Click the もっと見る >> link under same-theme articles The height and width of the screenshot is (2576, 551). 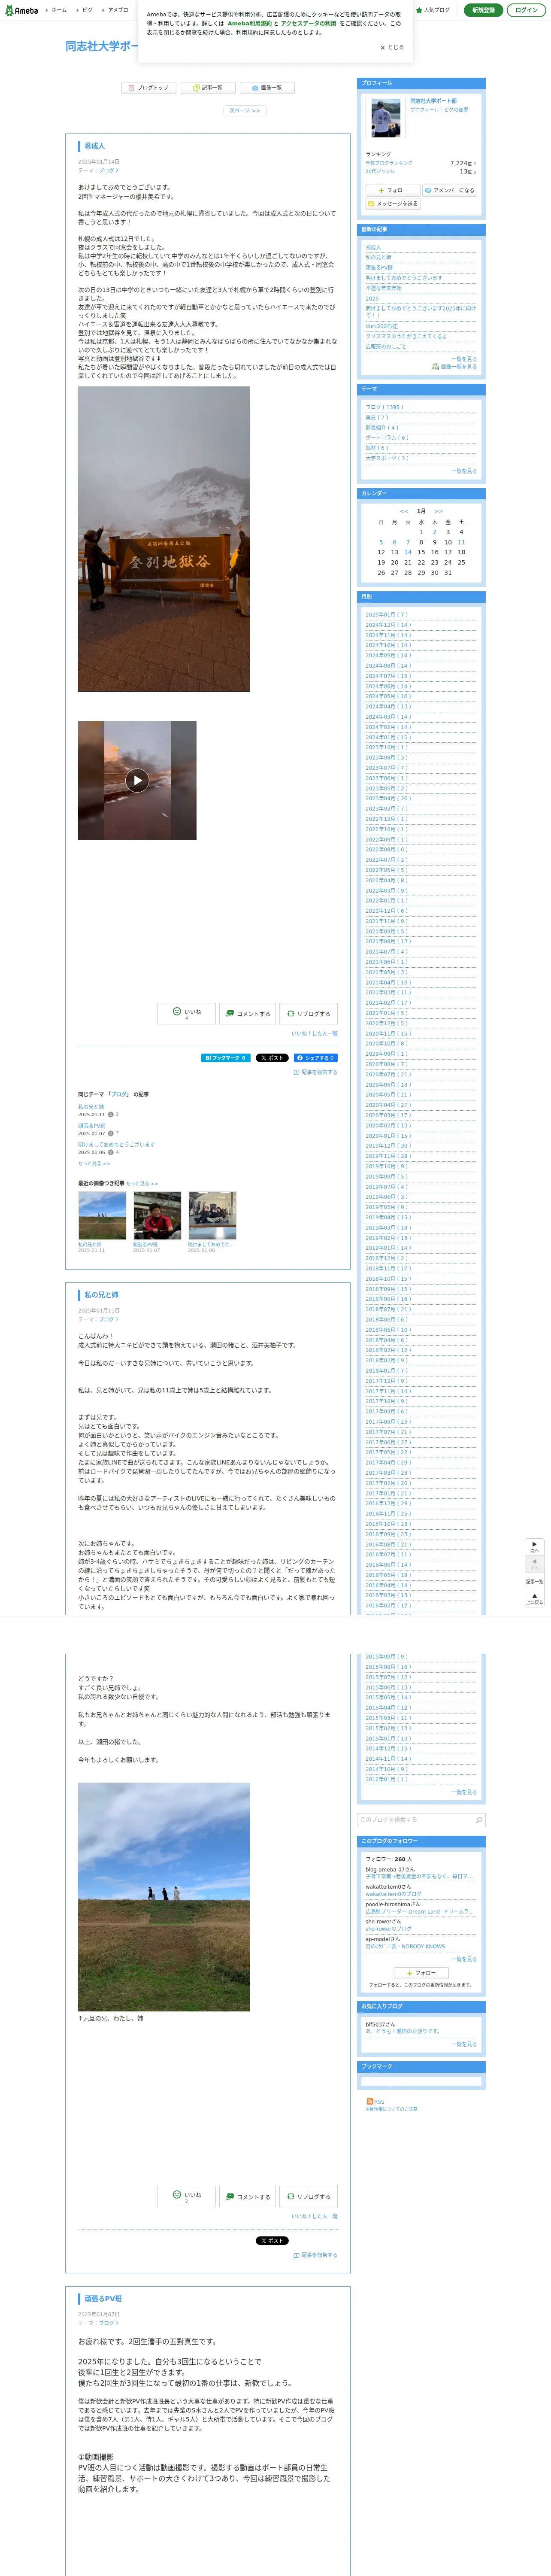pos(94,1163)
